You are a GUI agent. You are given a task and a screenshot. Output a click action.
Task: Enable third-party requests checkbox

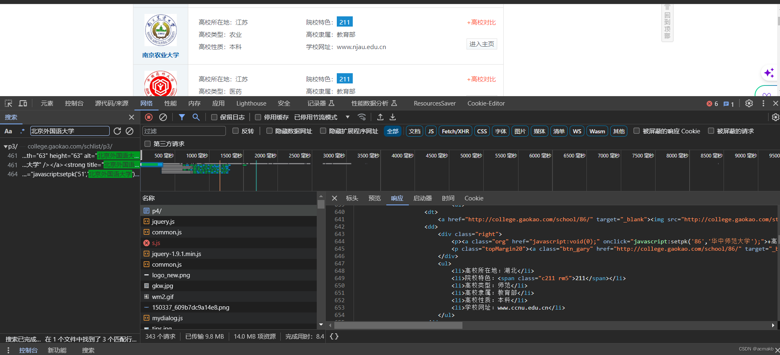[147, 144]
